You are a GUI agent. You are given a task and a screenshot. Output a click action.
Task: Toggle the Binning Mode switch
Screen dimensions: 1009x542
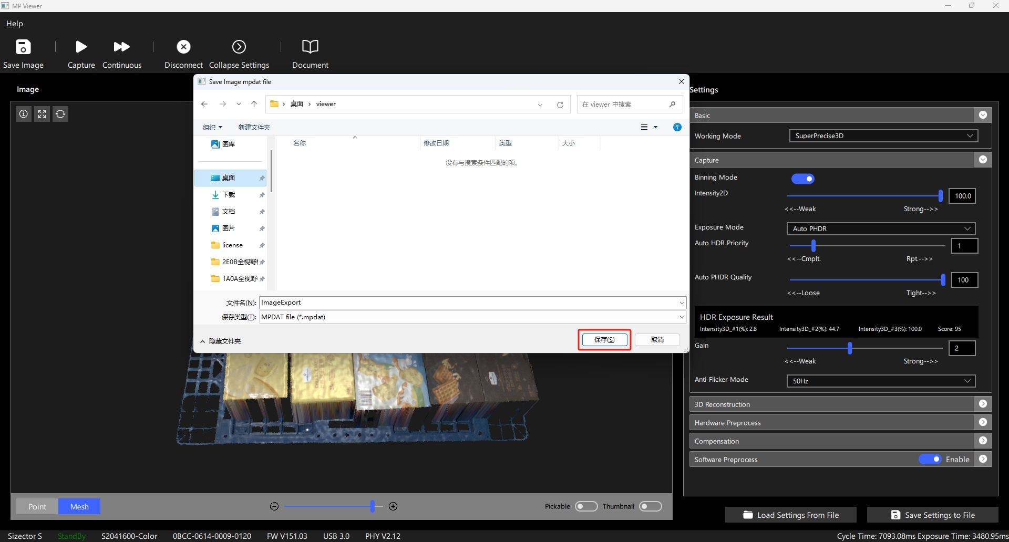tap(802, 179)
